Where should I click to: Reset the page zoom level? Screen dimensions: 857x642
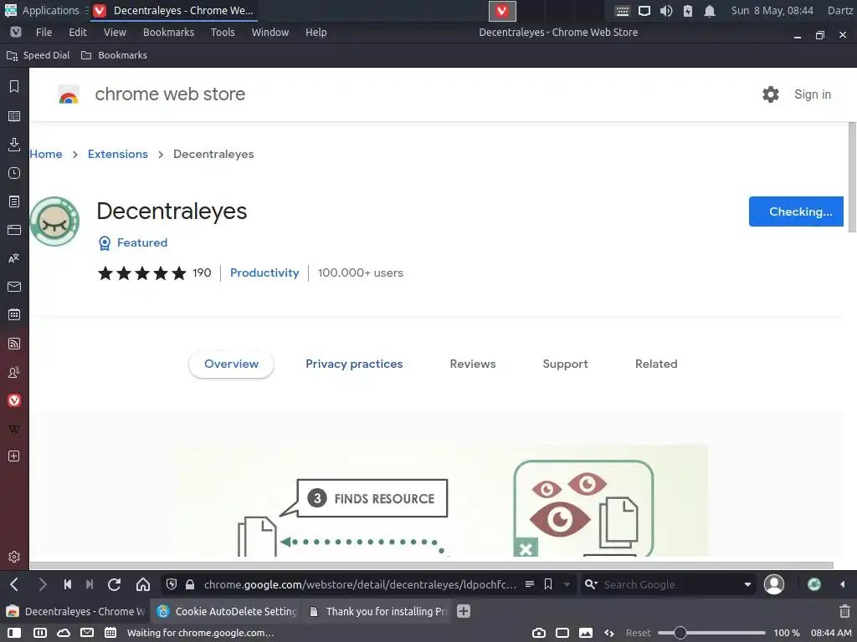tap(639, 633)
